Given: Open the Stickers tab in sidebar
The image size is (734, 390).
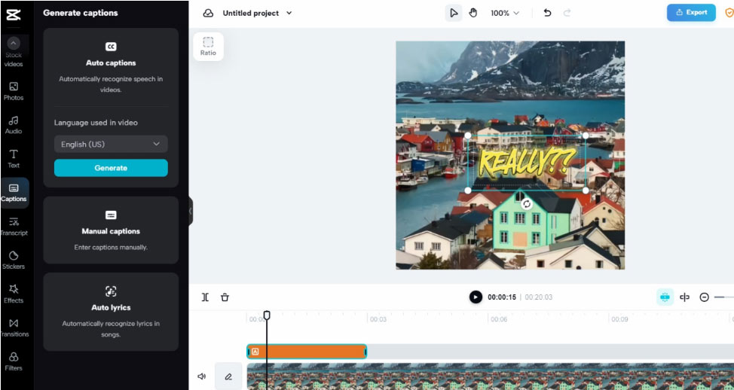Looking at the screenshot, I should click(14, 260).
